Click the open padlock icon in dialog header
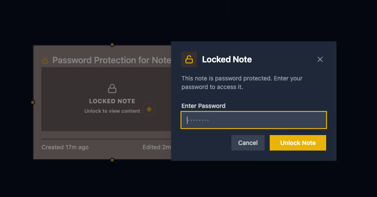 pos(189,59)
